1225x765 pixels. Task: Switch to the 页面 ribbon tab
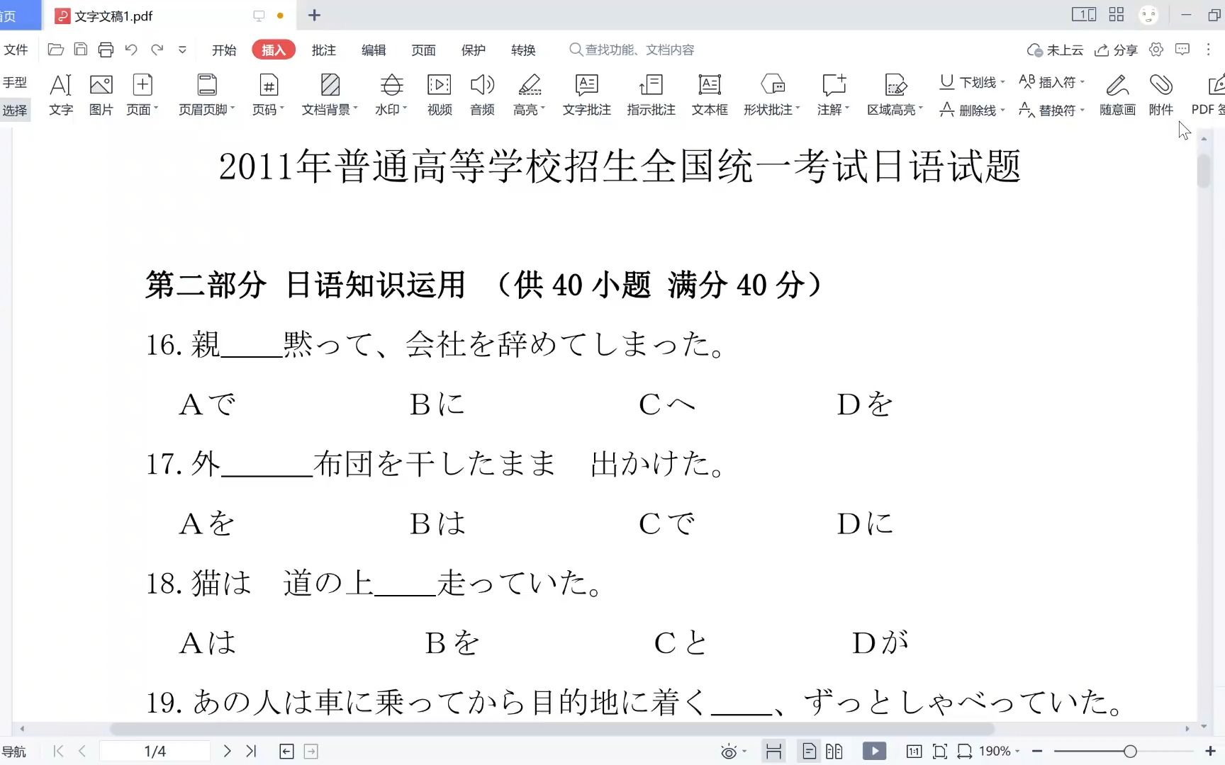tap(423, 50)
